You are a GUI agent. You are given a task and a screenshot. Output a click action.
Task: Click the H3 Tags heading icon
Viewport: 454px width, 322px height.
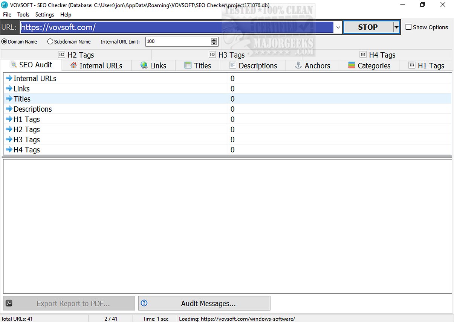(212, 55)
